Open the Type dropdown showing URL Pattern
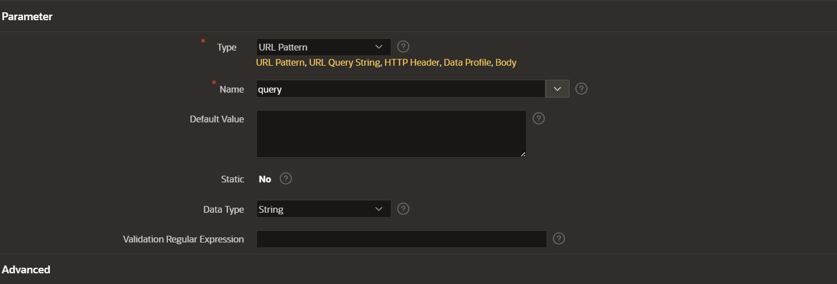837x284 pixels. point(324,47)
